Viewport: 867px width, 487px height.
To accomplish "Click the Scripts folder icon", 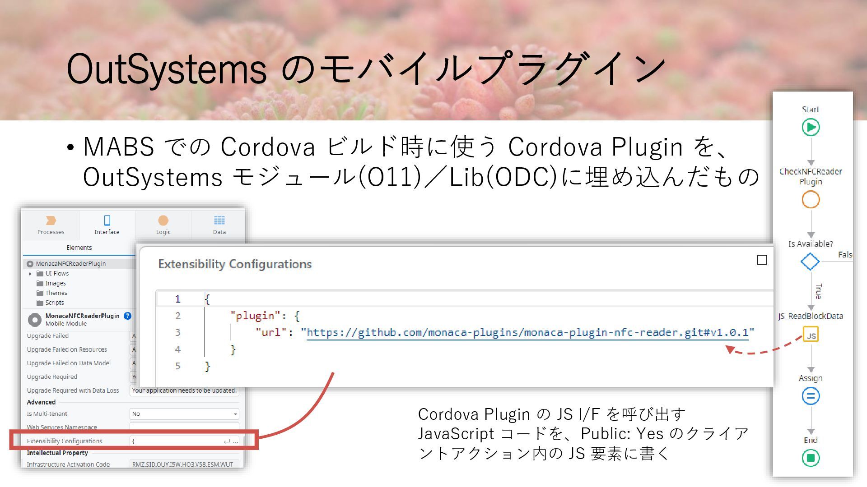I will point(40,303).
